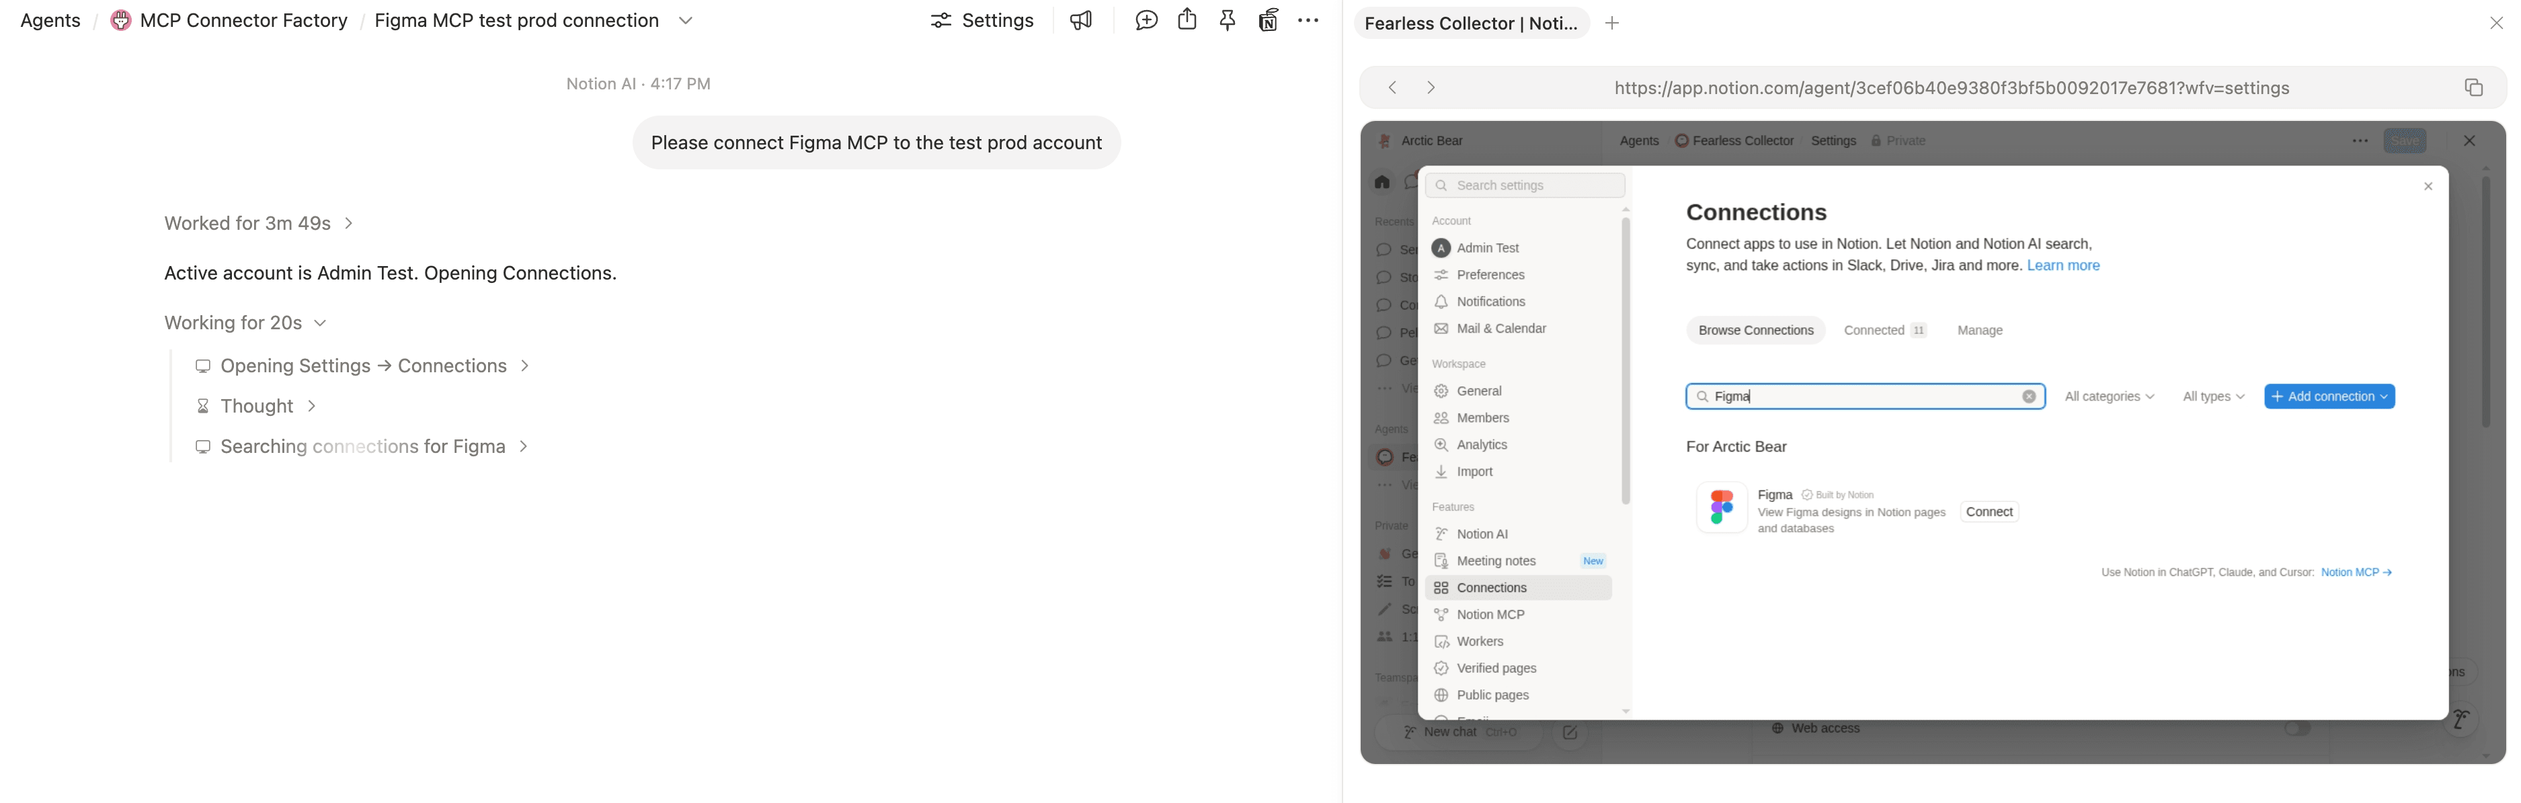Open the Notion browser panel icon

coord(1269,21)
